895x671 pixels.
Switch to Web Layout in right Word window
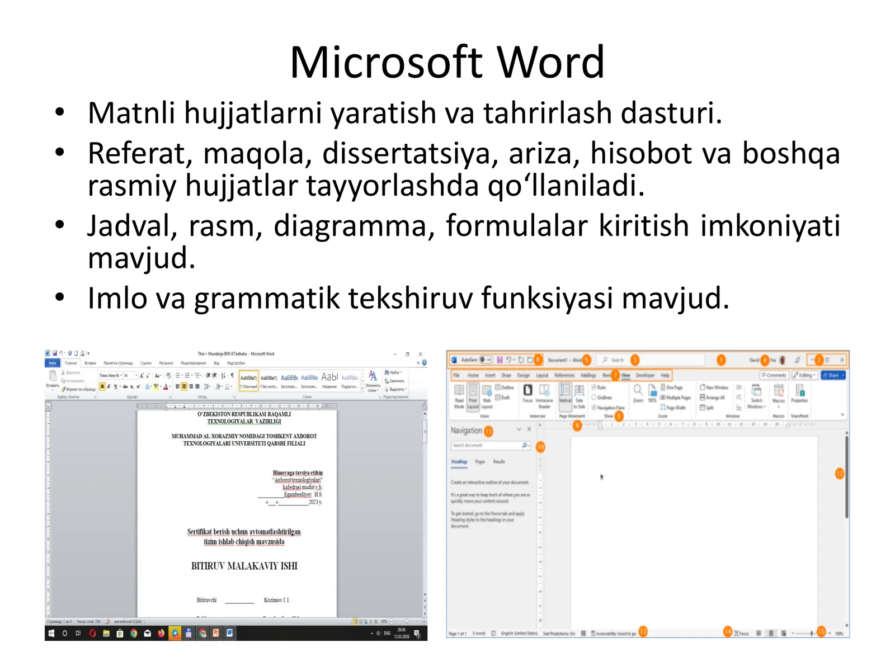point(487,396)
